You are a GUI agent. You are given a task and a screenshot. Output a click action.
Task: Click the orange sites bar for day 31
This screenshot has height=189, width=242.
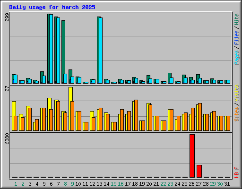coord(228,123)
